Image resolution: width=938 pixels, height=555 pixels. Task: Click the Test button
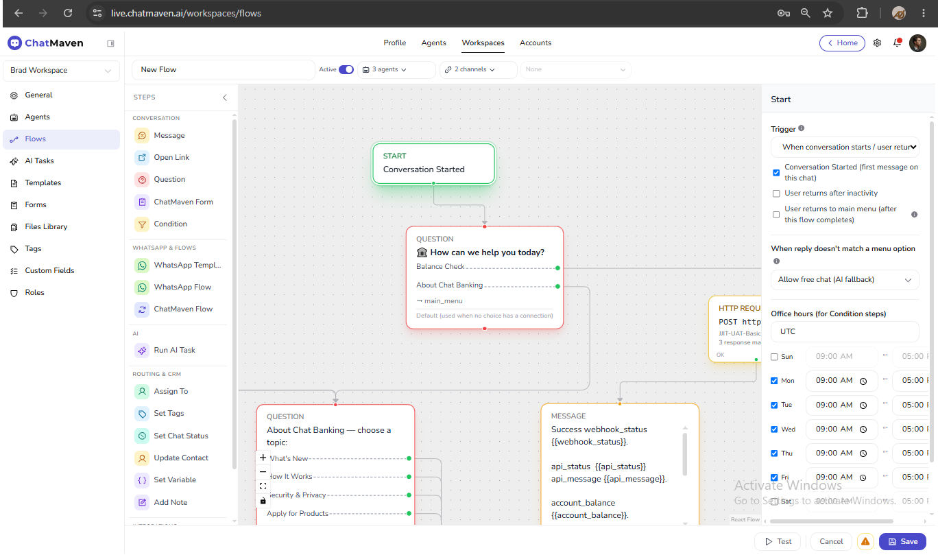pos(778,541)
